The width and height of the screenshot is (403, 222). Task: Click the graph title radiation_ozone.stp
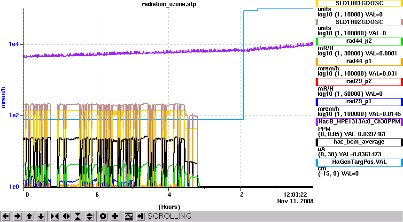tap(169, 4)
